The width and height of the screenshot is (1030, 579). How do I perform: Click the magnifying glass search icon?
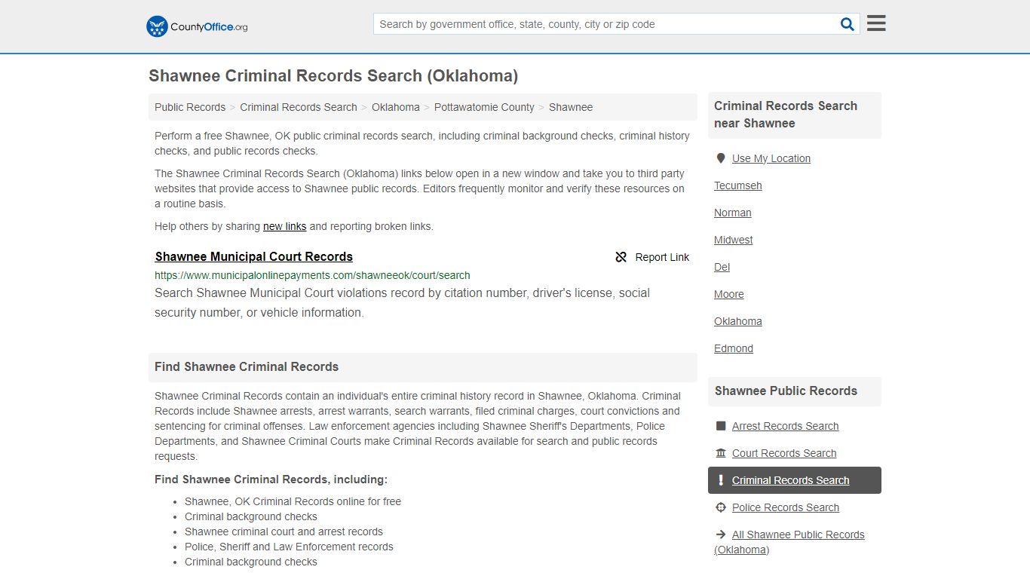(848, 24)
